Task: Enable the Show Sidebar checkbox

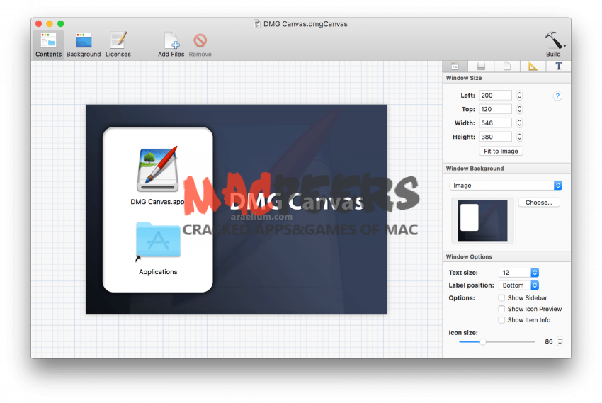Action: [501, 298]
